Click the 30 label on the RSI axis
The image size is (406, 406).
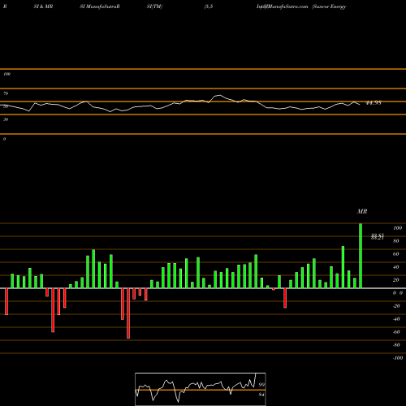tap(6, 119)
